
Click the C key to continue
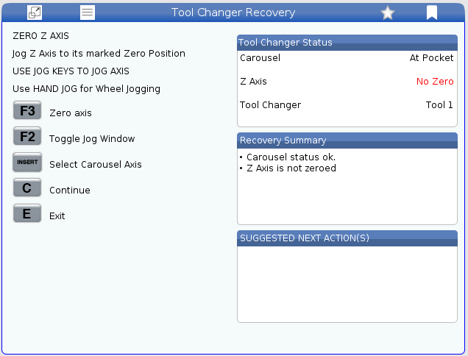coord(27,188)
